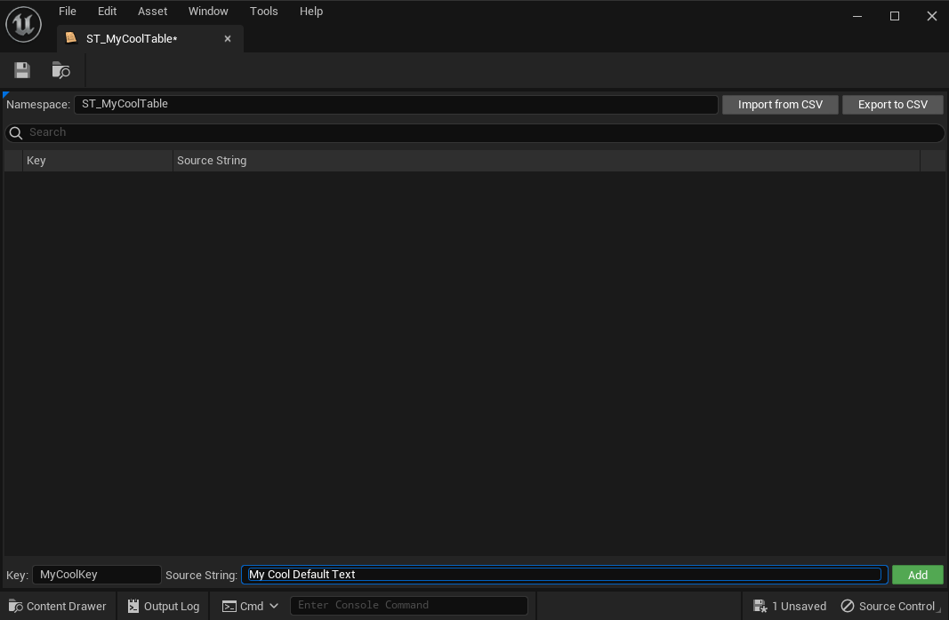
Task: Click the 1 Unsaved status indicator
Action: point(790,606)
